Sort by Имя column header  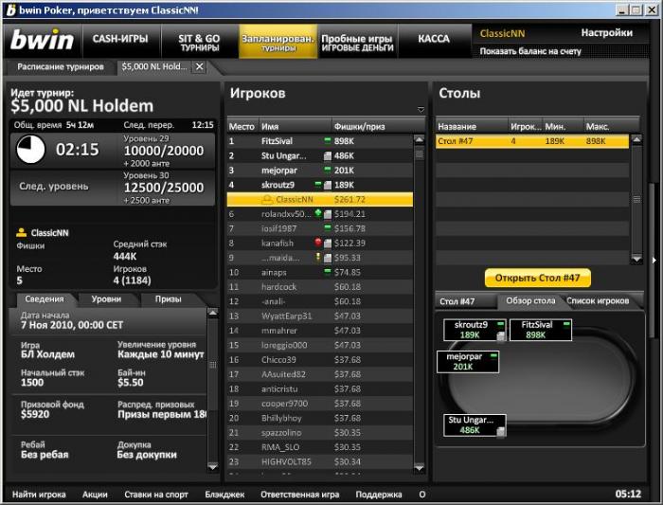(x=295, y=126)
